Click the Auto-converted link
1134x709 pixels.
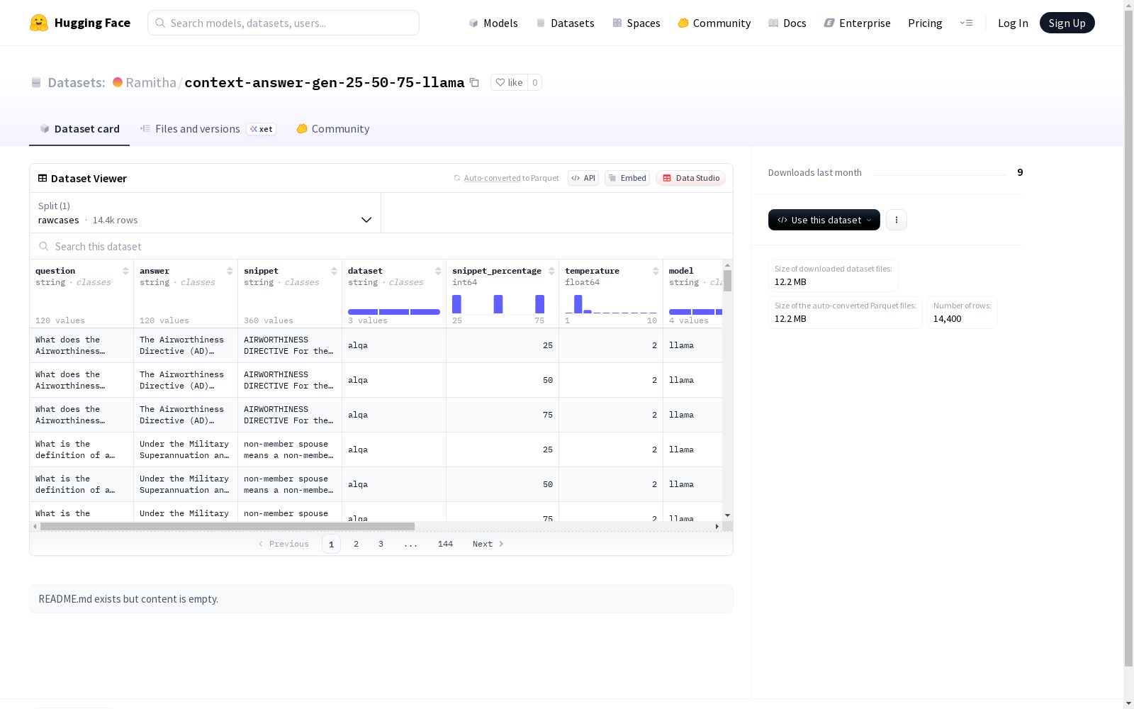tap(493, 178)
